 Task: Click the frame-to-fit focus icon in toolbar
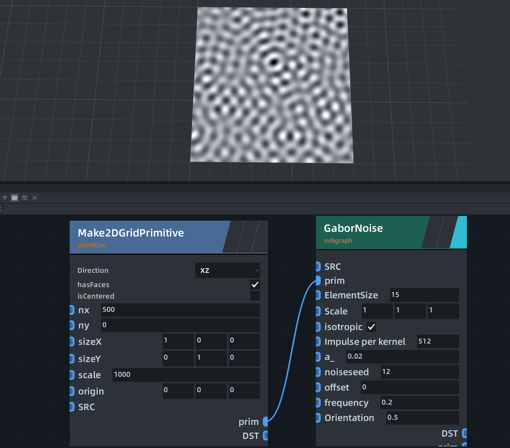(35, 198)
